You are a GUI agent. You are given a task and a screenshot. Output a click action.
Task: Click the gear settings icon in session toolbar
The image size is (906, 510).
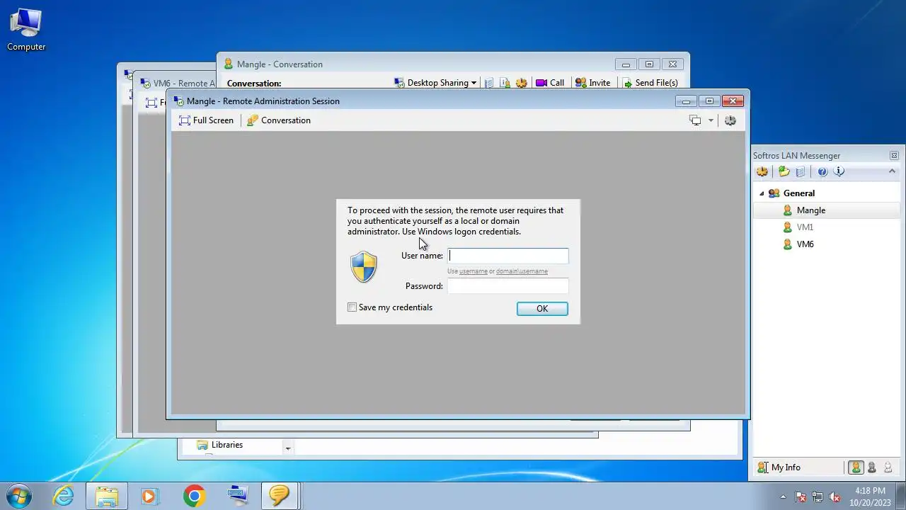tap(730, 120)
